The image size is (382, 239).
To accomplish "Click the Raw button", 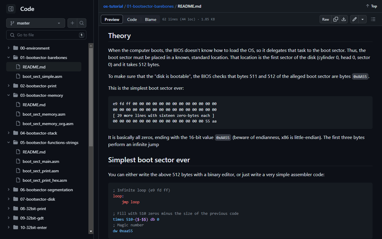I will coord(325,19).
